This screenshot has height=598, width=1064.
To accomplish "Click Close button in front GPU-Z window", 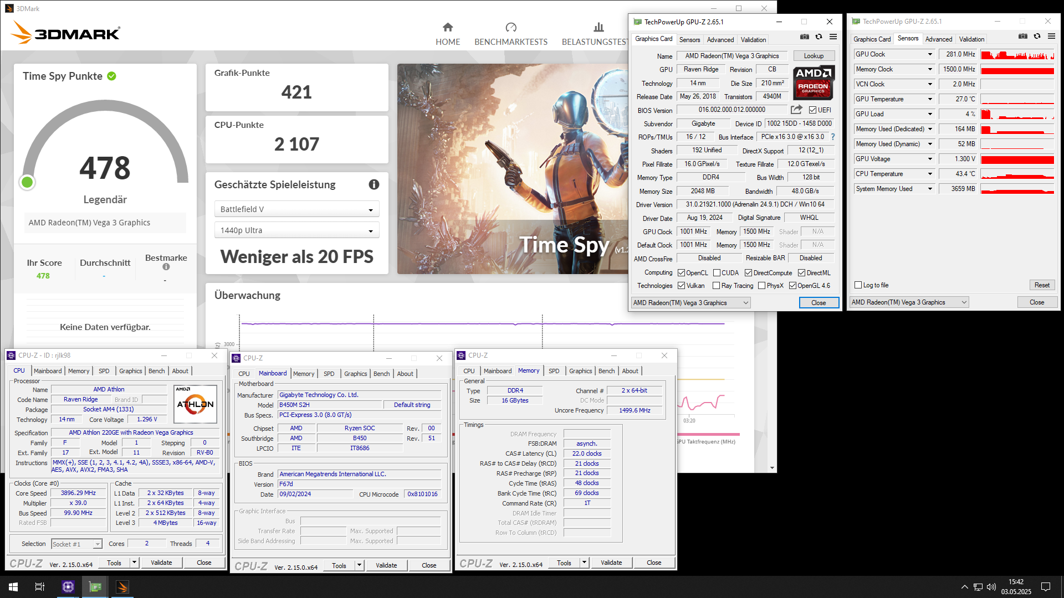I will click(819, 303).
